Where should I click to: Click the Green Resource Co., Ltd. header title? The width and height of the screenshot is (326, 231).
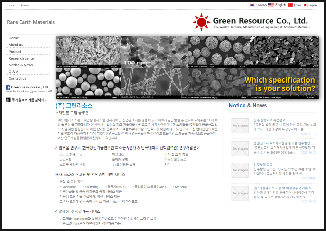260,21
